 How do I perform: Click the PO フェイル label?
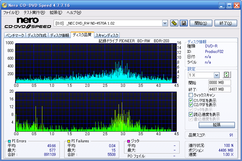[136, 156]
